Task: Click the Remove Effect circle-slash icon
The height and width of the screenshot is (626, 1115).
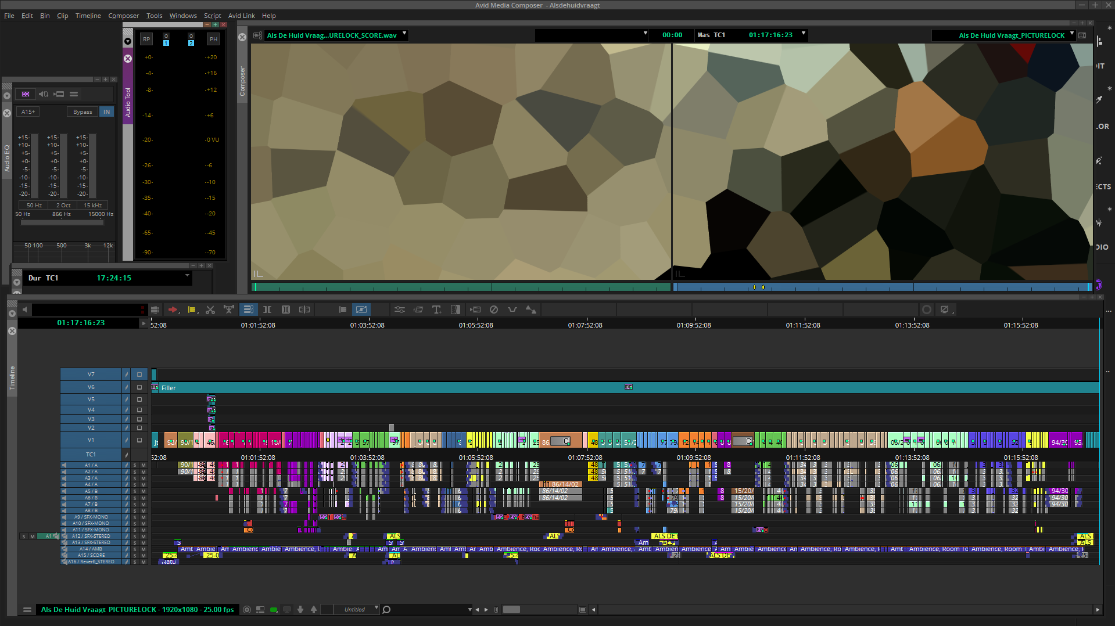Action: (494, 310)
